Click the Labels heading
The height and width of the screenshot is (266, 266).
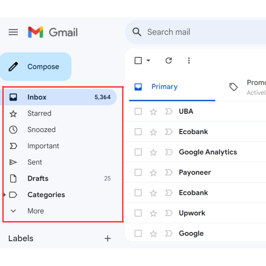tap(21, 238)
